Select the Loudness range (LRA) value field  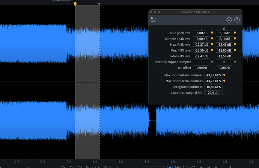point(213,92)
